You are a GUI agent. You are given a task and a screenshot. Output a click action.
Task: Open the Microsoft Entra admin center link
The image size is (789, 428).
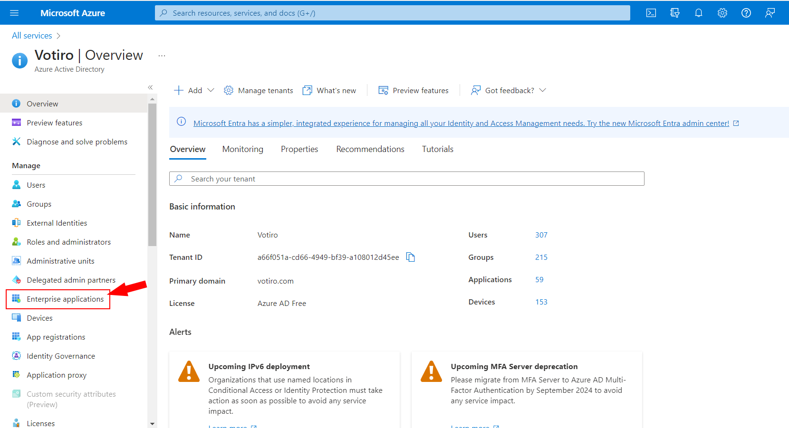(x=461, y=123)
